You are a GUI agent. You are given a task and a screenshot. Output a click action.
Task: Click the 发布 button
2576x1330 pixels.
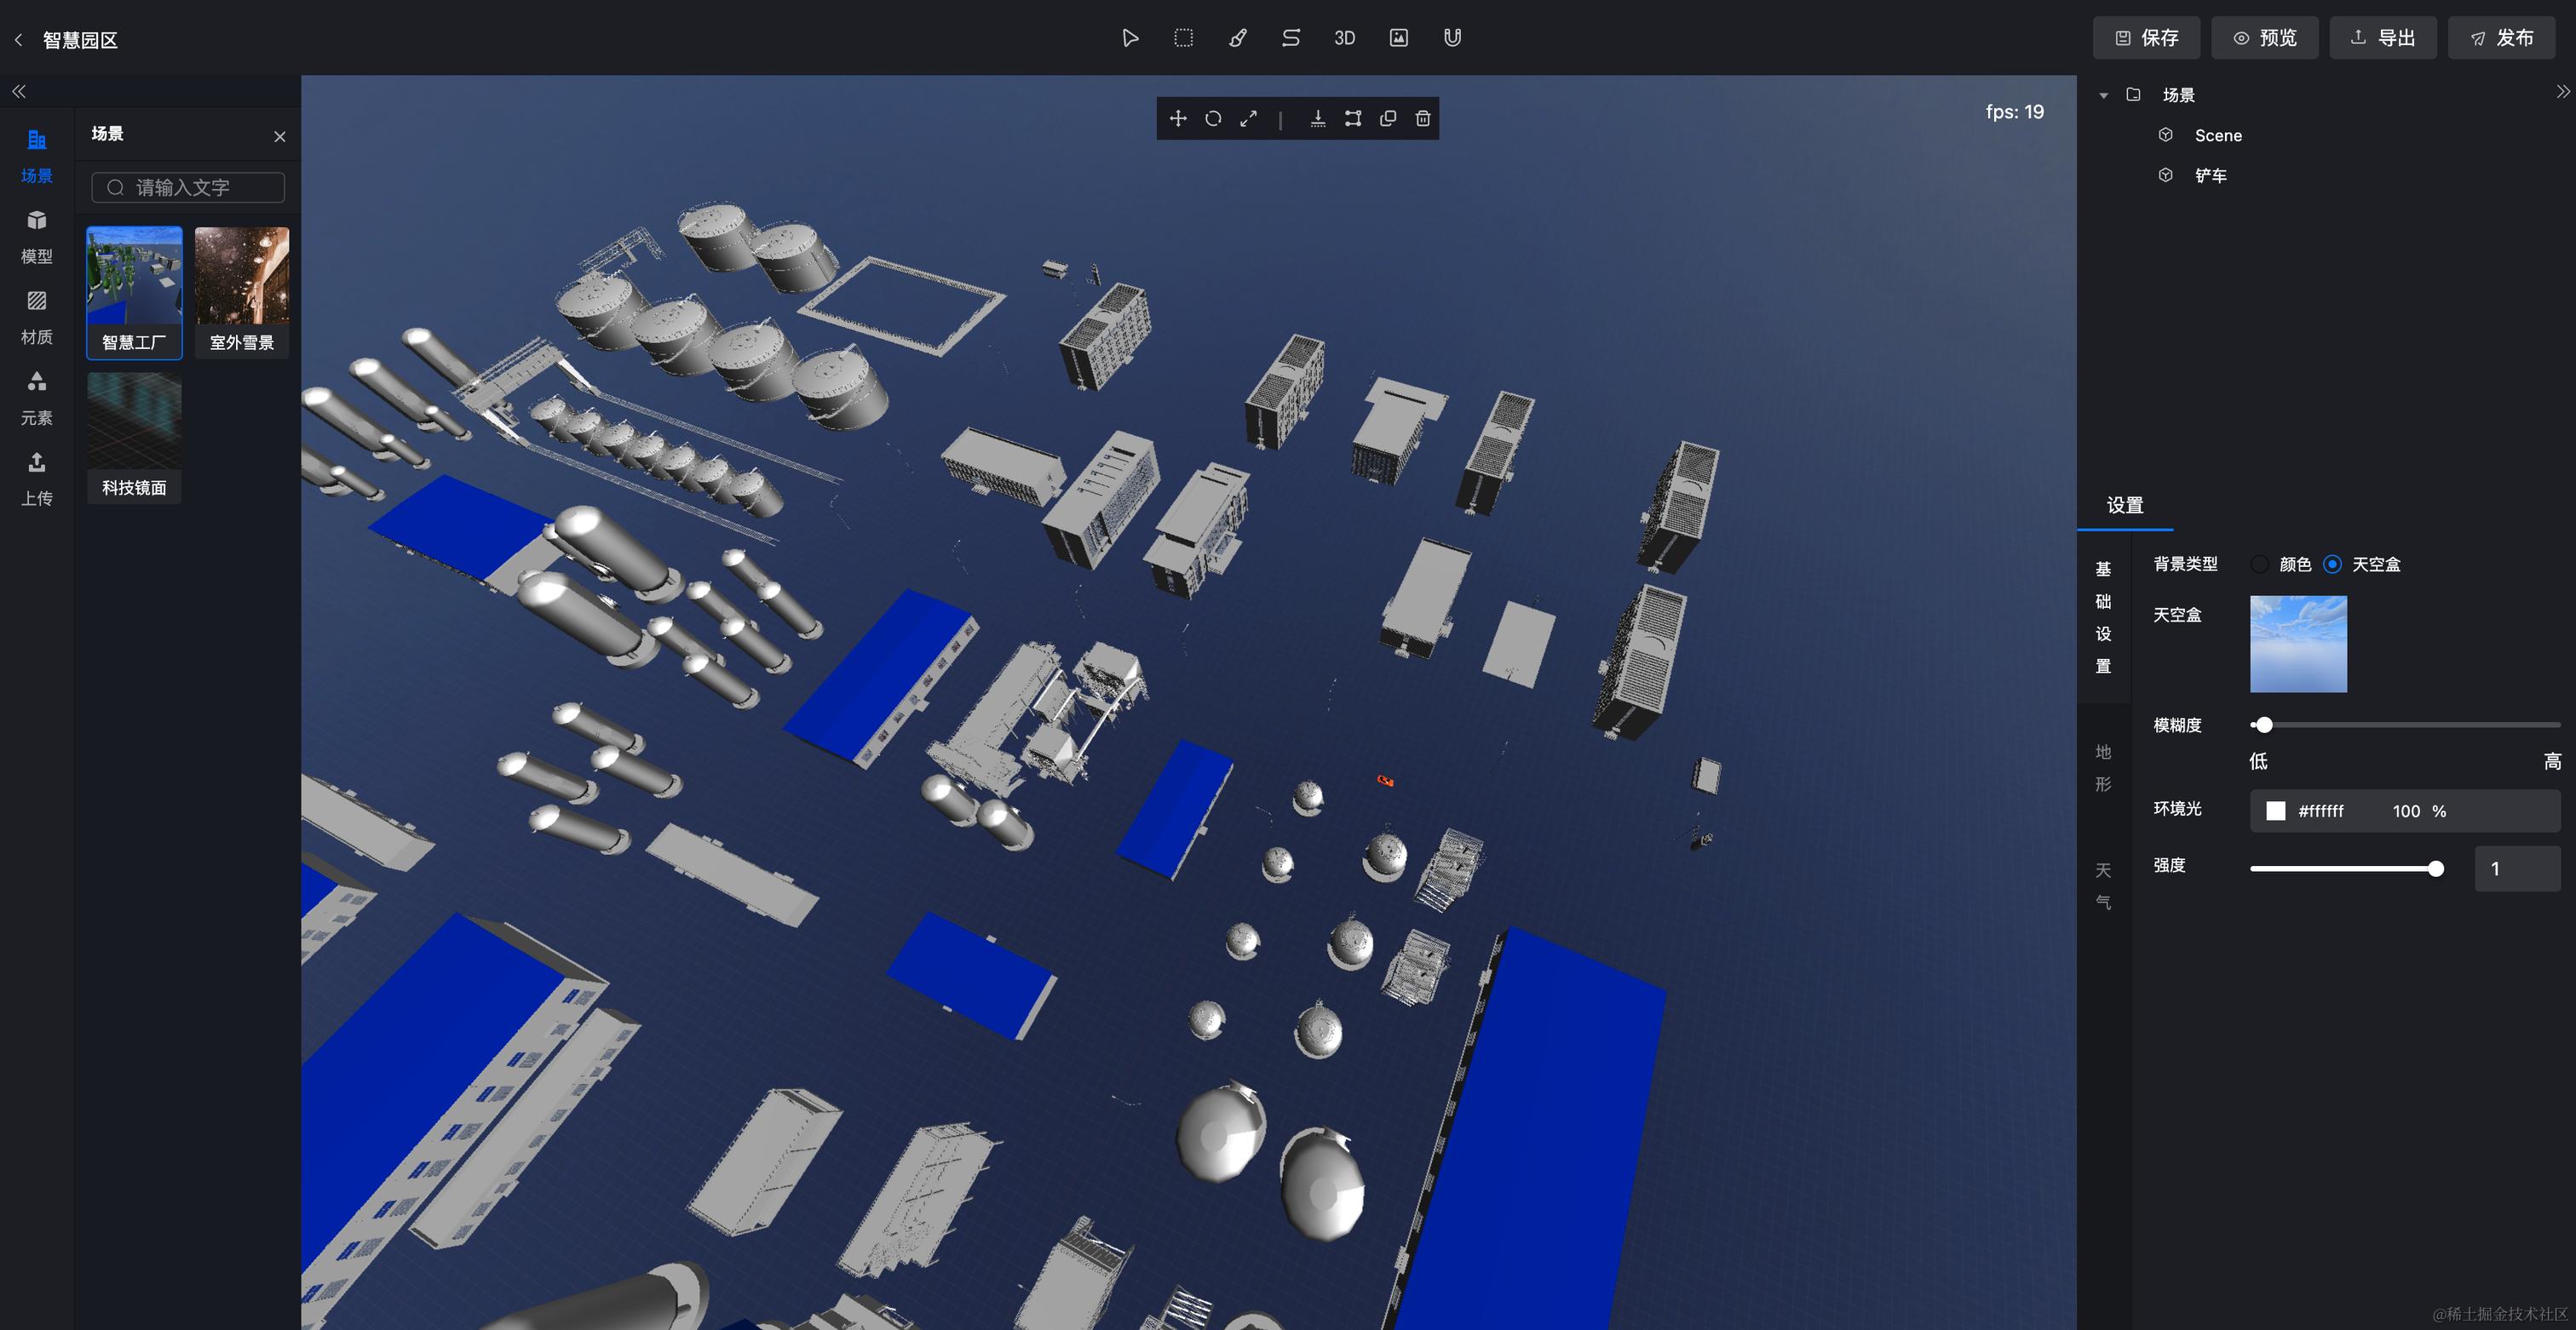pos(2501,38)
